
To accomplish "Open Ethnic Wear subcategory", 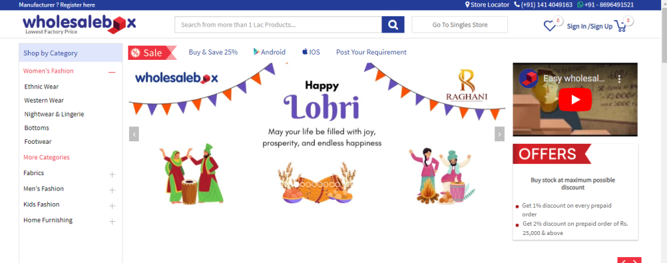I will pyautogui.click(x=41, y=86).
